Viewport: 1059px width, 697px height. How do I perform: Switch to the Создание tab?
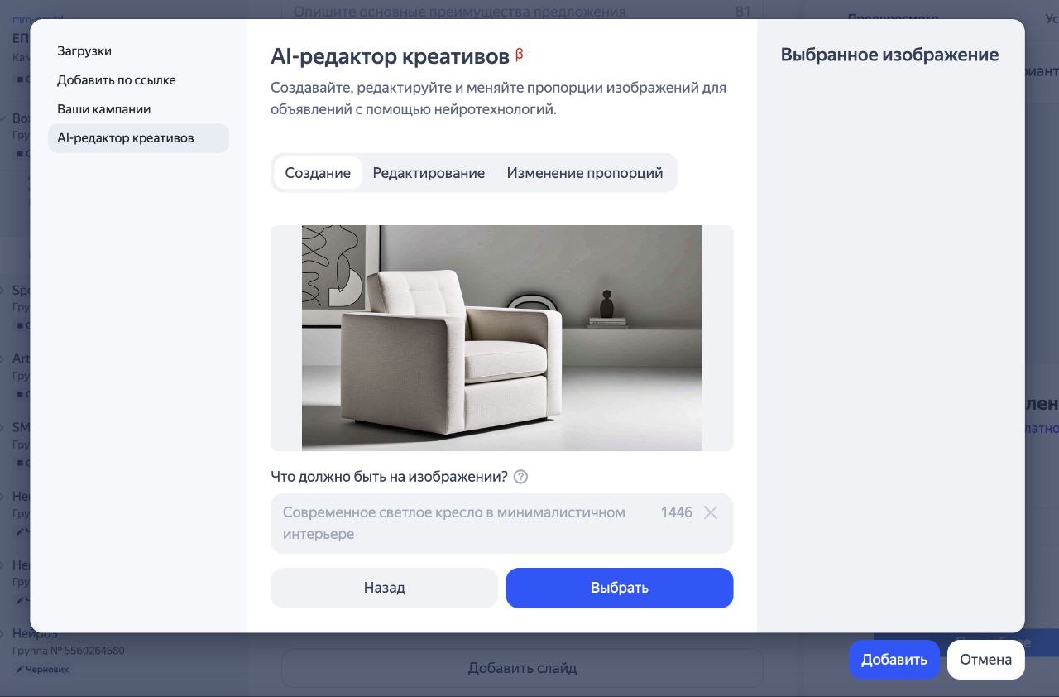coord(318,173)
